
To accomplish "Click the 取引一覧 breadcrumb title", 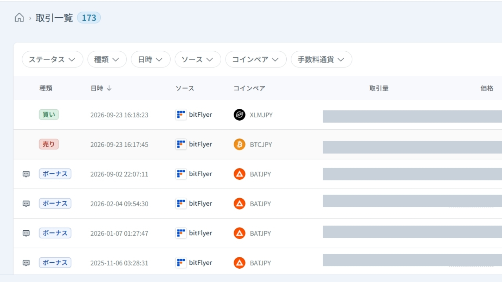I will (x=54, y=18).
